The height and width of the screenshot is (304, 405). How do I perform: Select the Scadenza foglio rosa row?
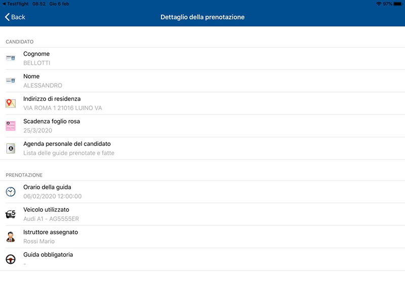point(202,126)
